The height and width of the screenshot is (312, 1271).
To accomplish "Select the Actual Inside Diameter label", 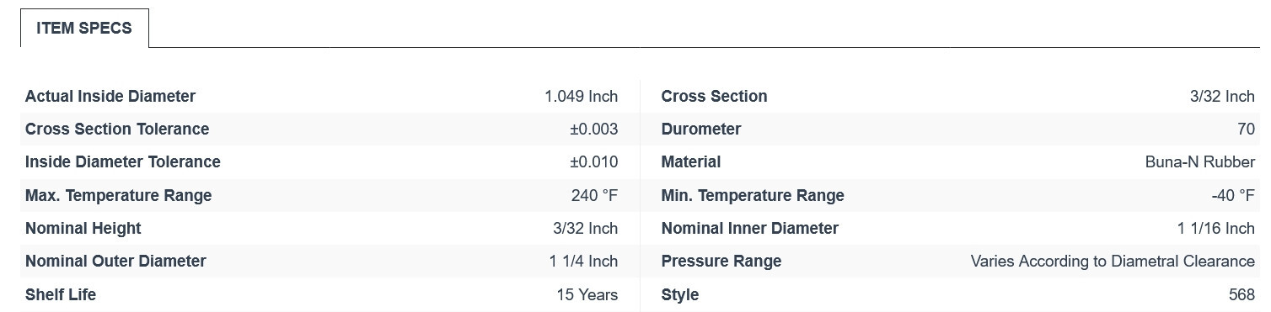I will 110,96.
